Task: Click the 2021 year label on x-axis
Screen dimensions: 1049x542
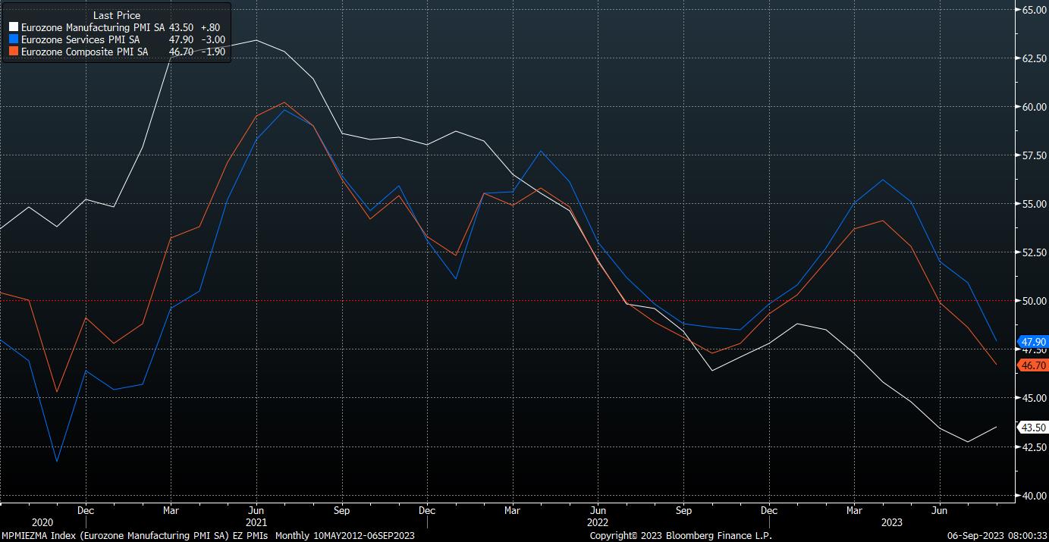Action: 256,523
